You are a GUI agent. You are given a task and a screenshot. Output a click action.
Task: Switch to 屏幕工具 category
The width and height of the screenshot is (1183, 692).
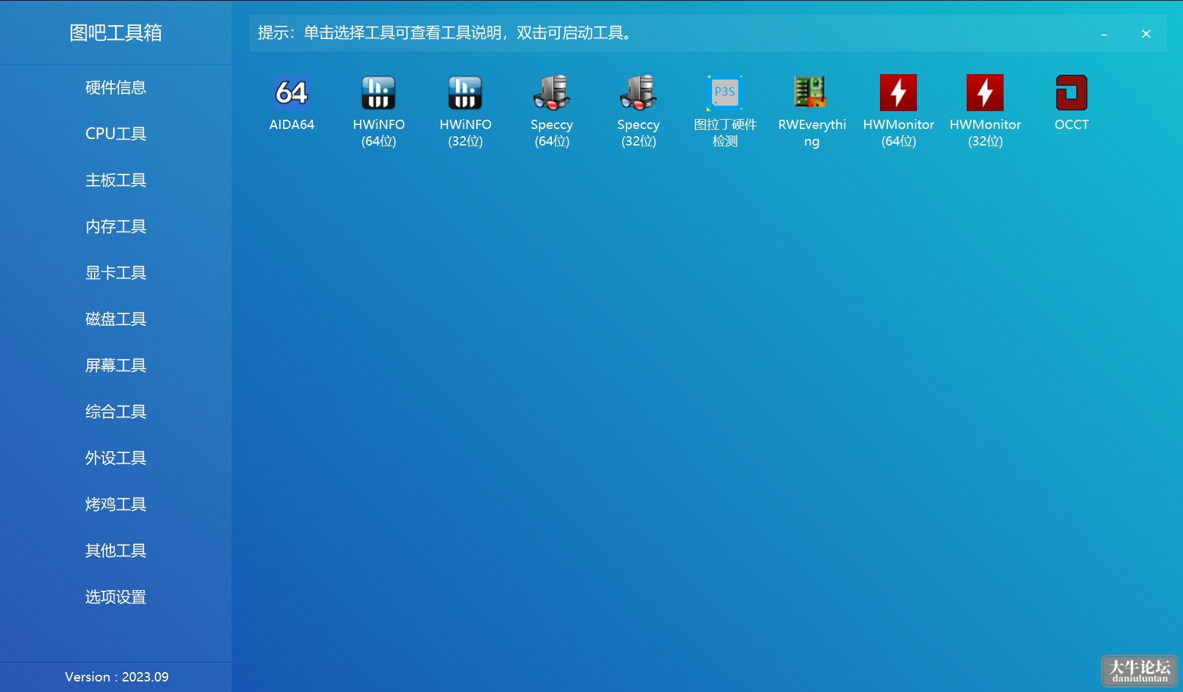116,365
